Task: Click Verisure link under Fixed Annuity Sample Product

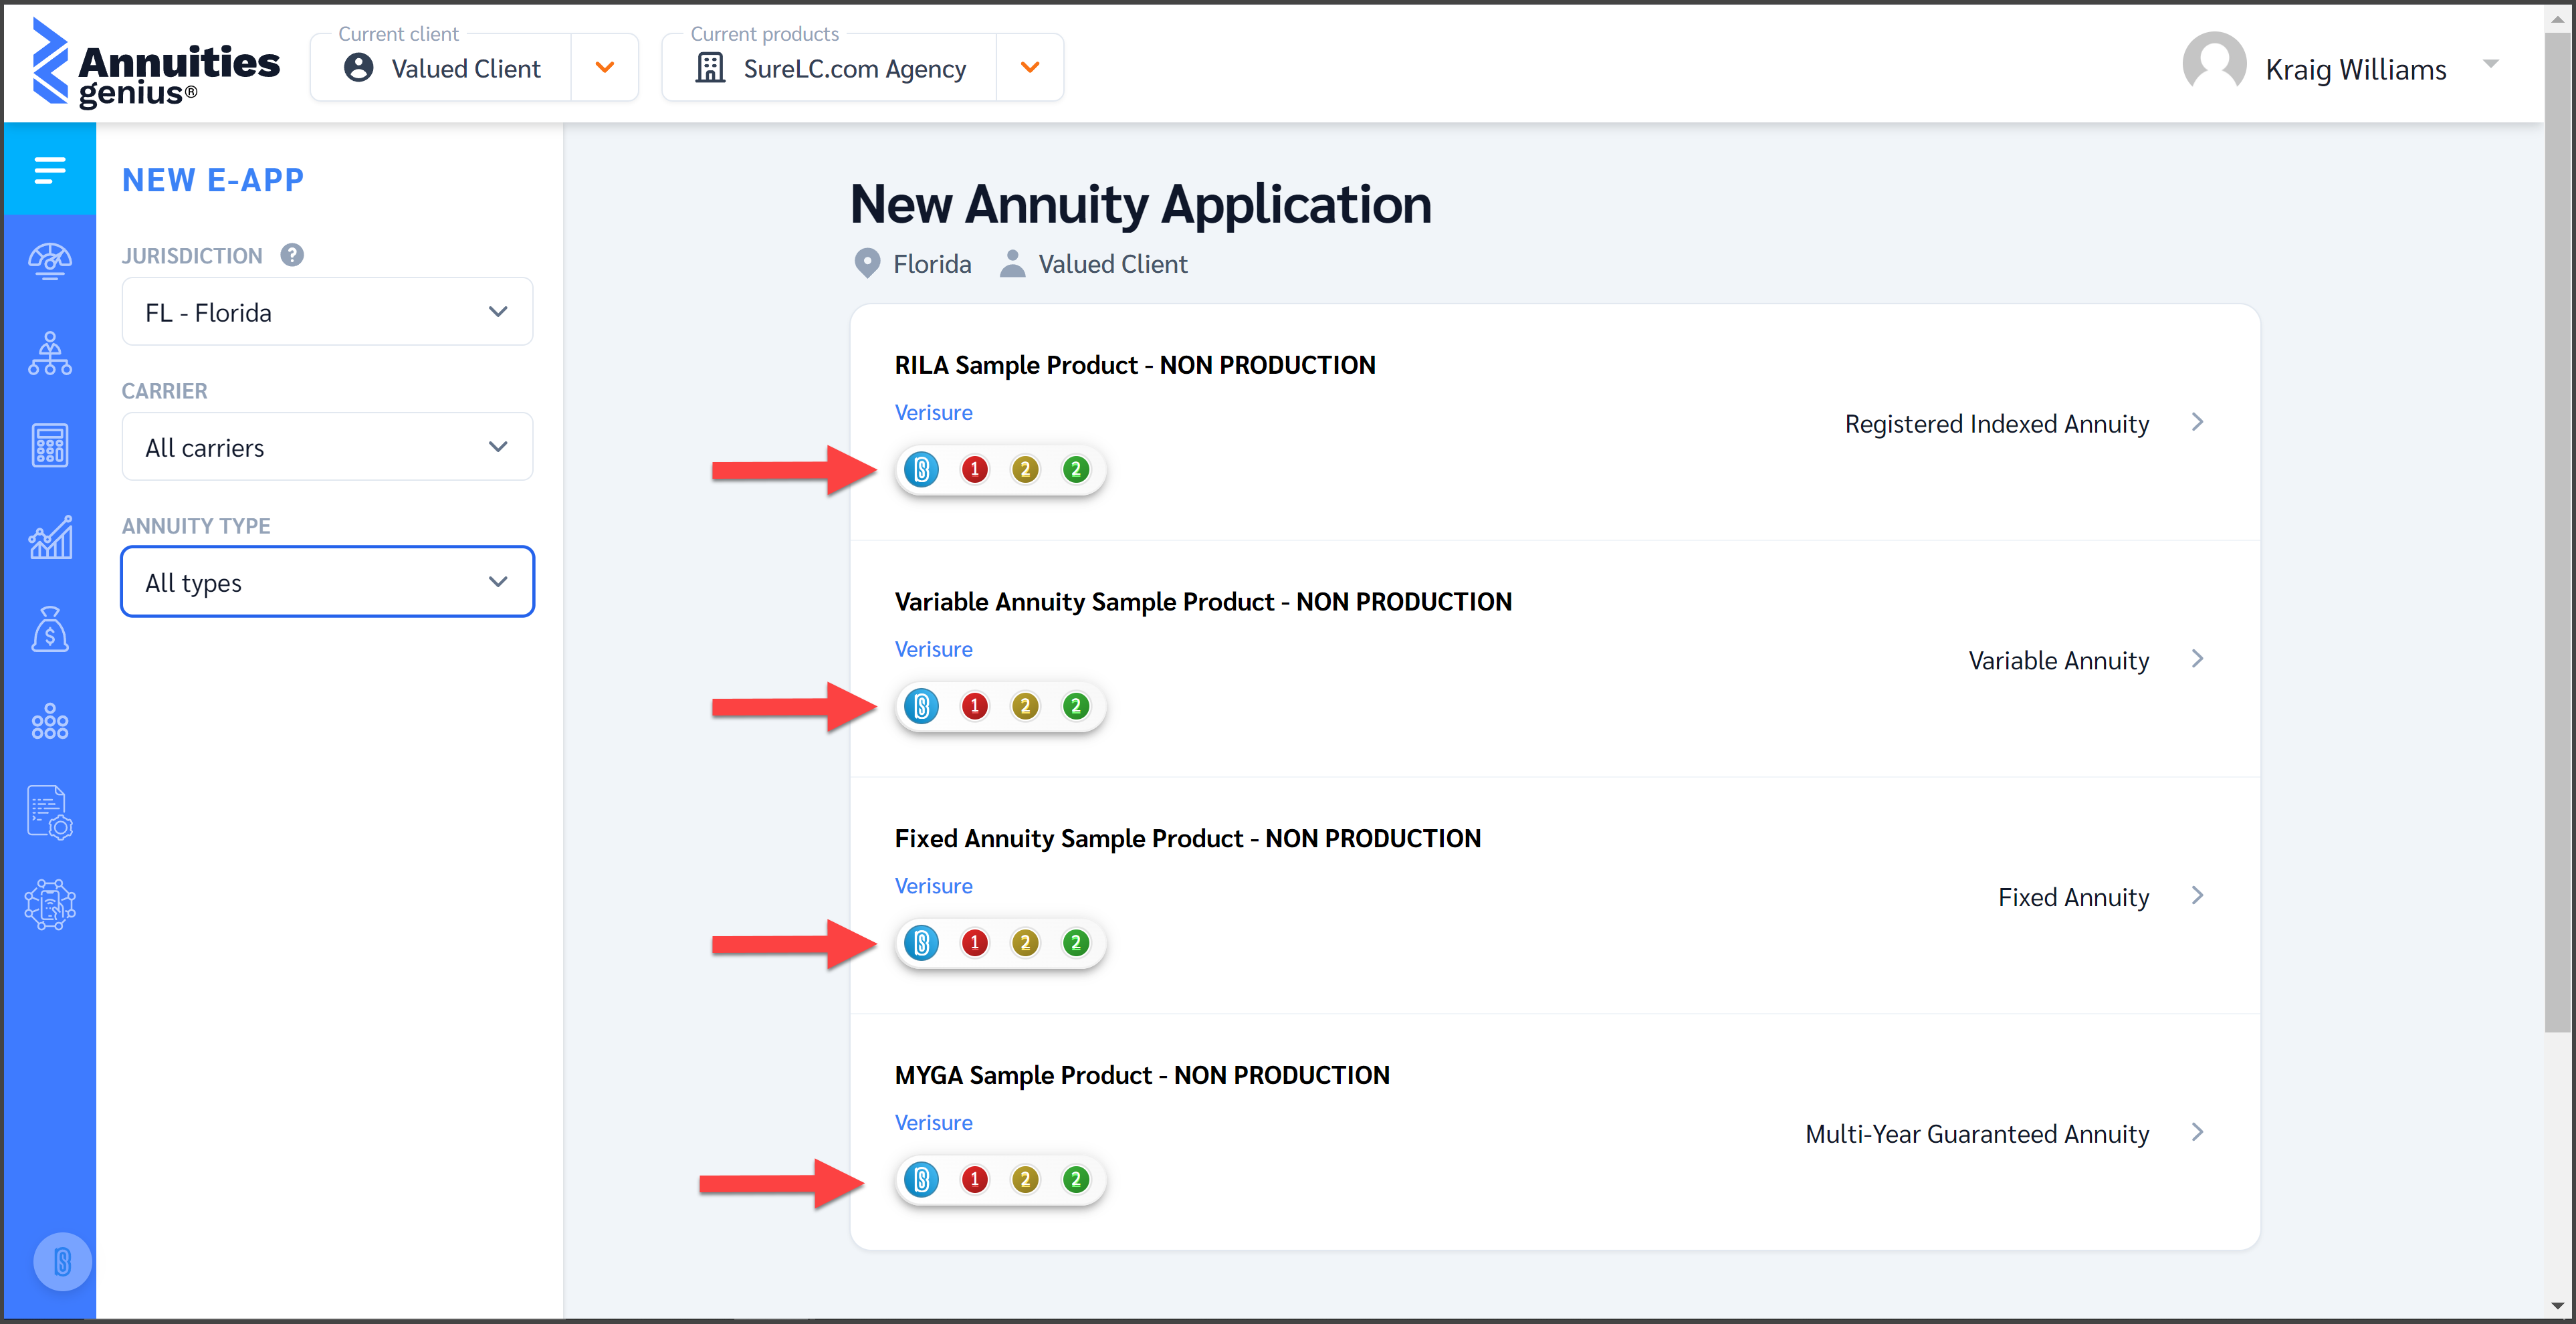Action: (933, 886)
